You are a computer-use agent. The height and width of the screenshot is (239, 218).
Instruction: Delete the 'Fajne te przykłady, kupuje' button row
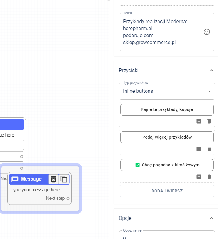click(x=209, y=121)
